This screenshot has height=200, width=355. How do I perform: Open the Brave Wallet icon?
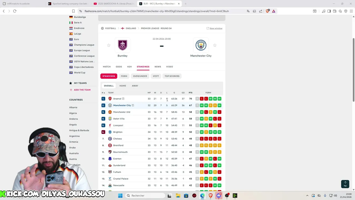[334, 11]
